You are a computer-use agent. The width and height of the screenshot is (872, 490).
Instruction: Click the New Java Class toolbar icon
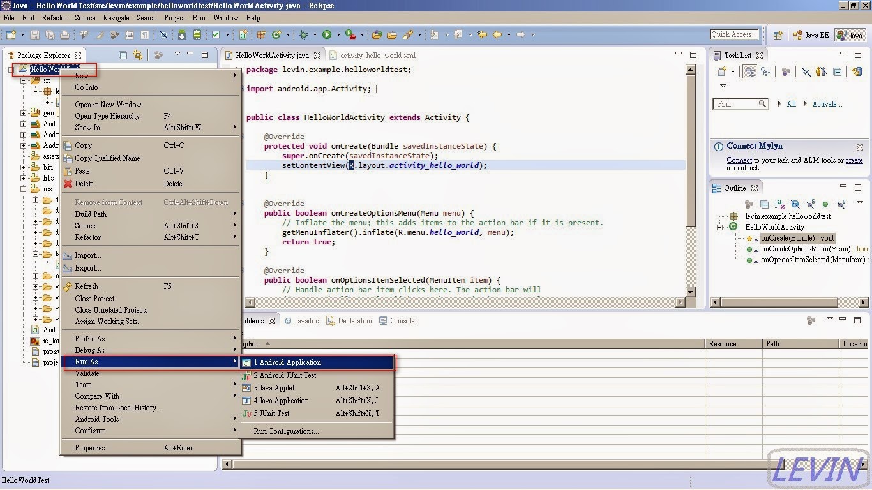(x=276, y=34)
